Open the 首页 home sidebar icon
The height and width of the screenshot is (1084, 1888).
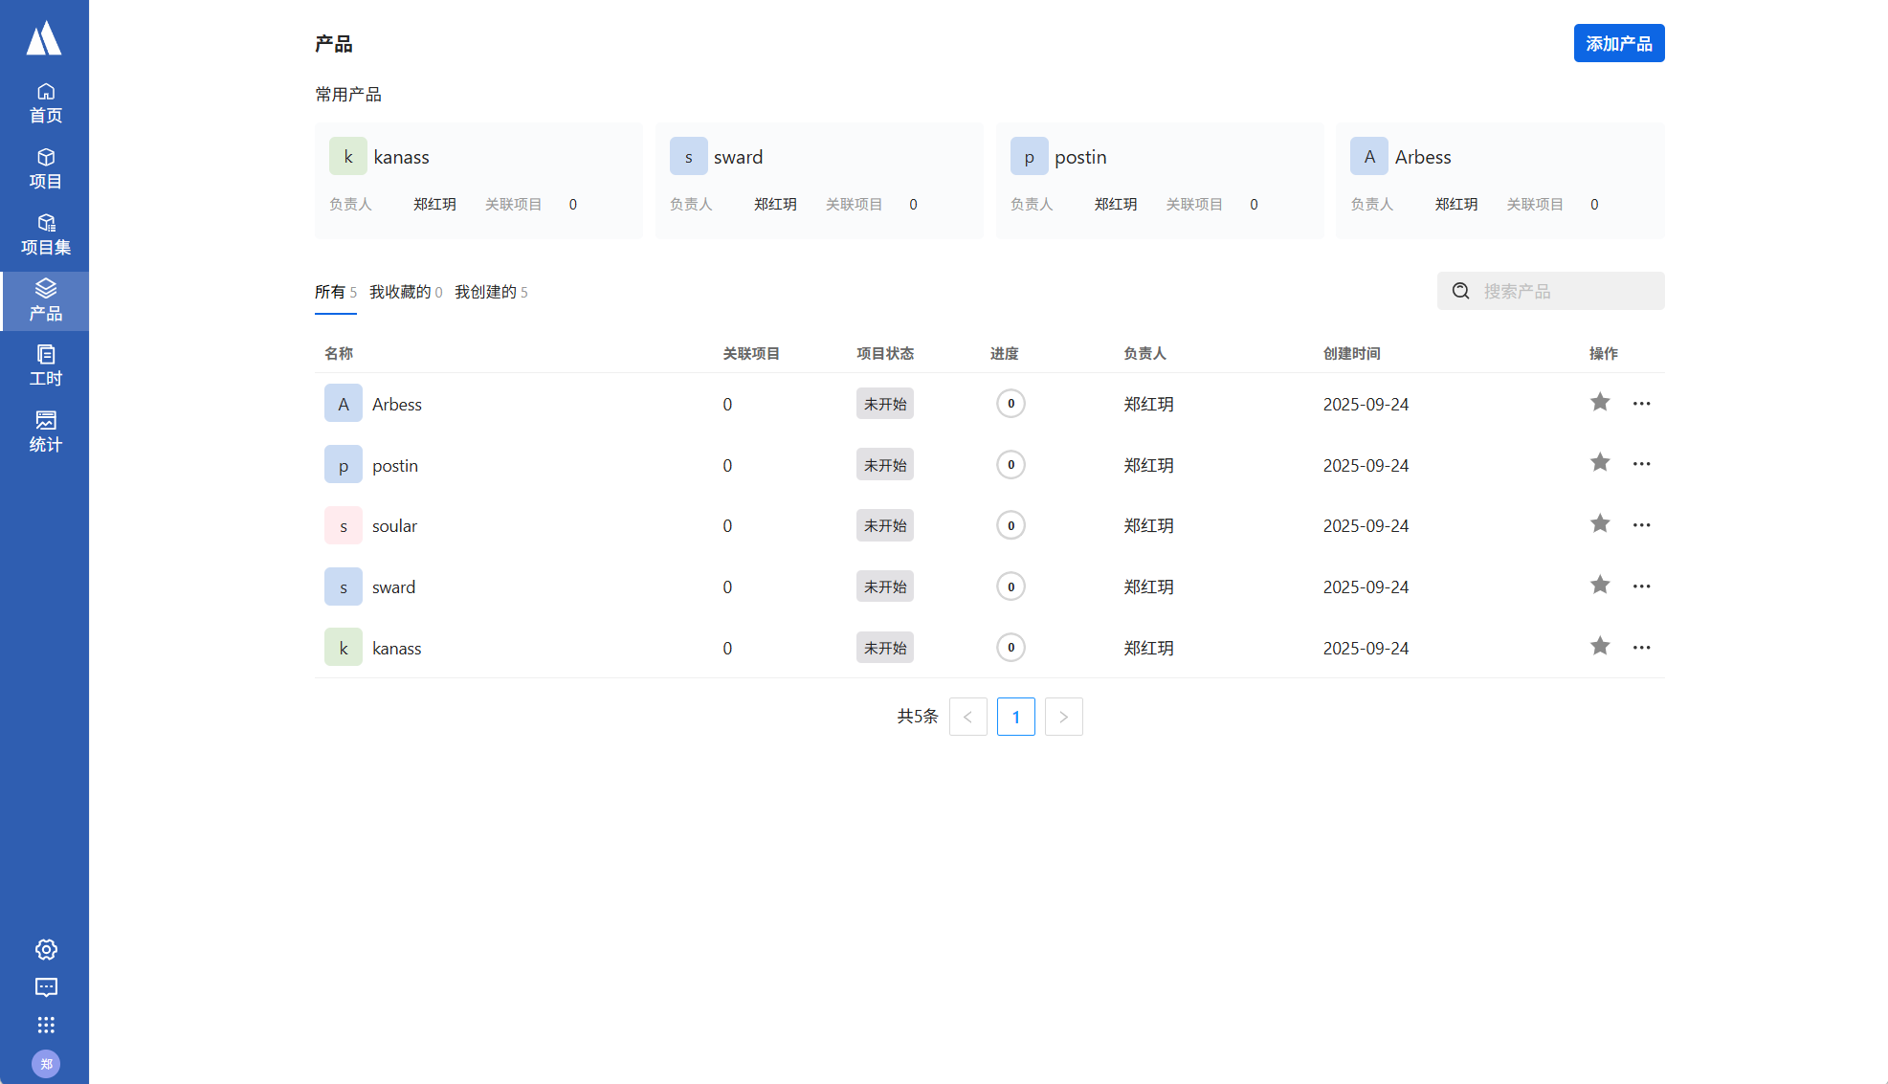(45, 102)
